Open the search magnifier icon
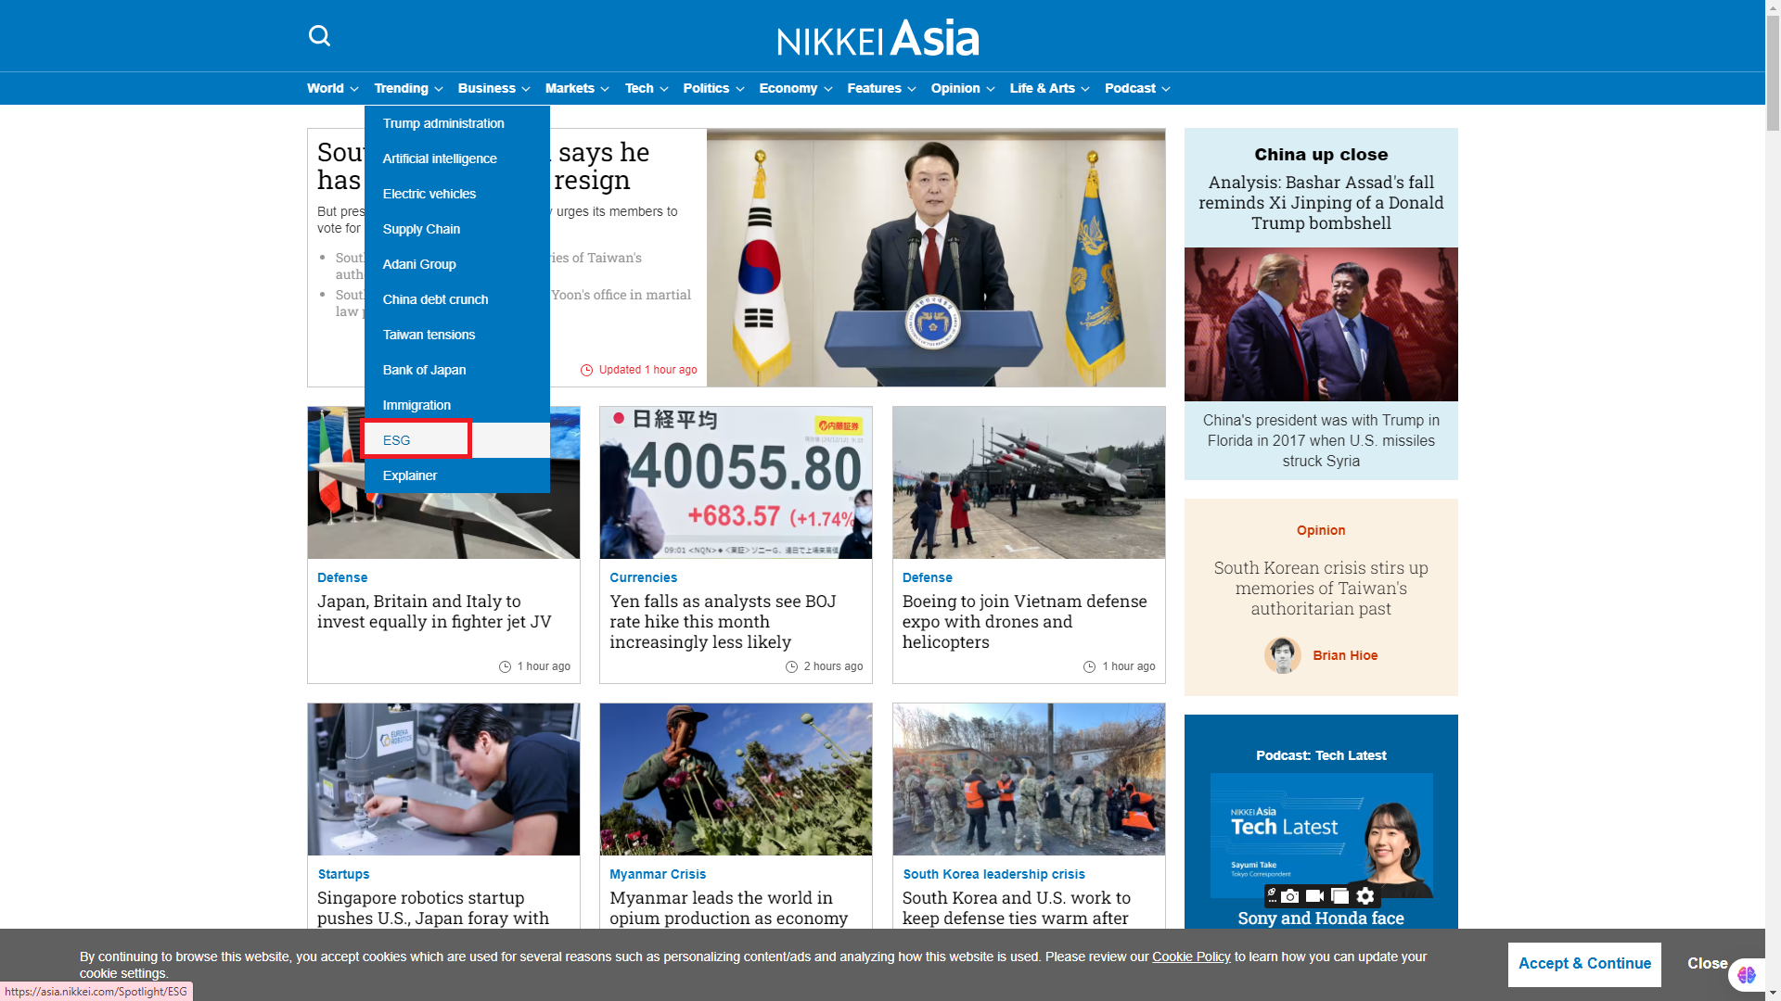This screenshot has width=1781, height=1001. [x=319, y=36]
